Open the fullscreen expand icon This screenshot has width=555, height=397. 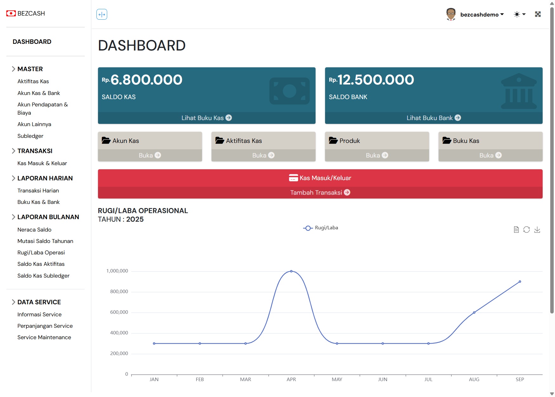coord(538,14)
